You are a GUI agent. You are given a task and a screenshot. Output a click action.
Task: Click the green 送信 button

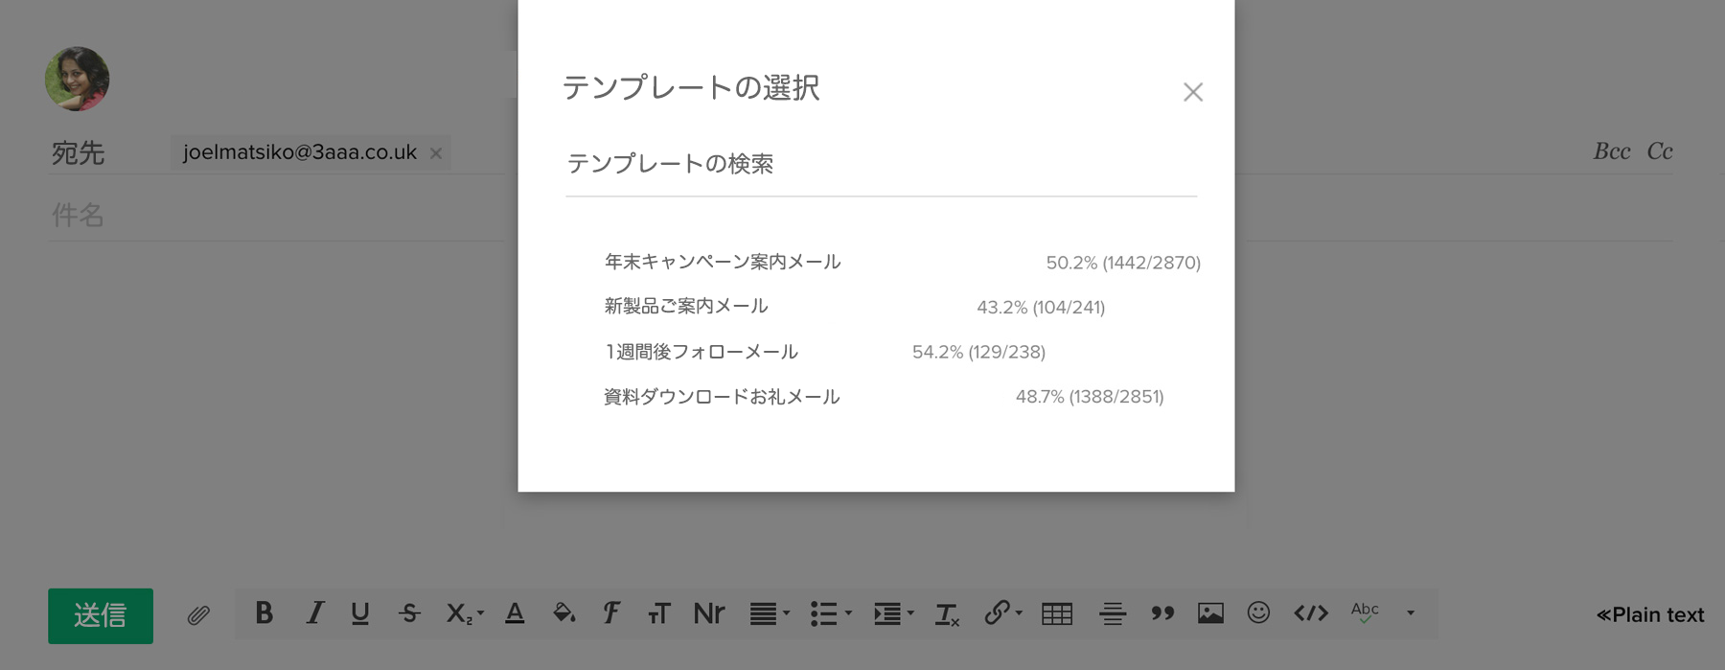[x=101, y=615]
